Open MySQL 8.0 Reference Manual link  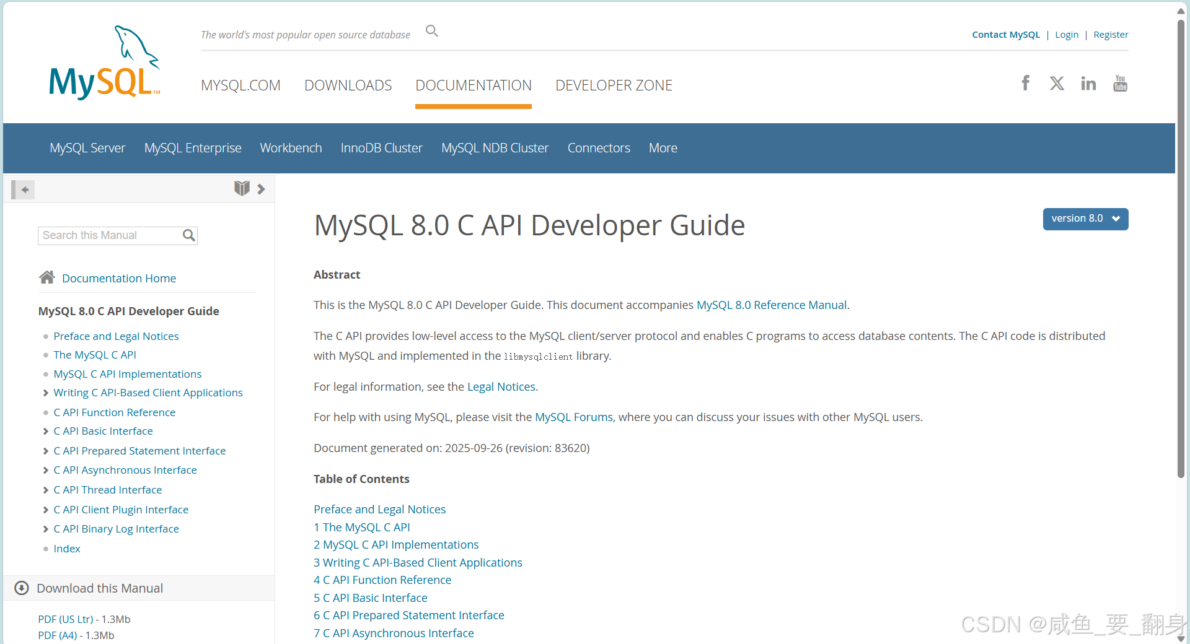coord(772,305)
